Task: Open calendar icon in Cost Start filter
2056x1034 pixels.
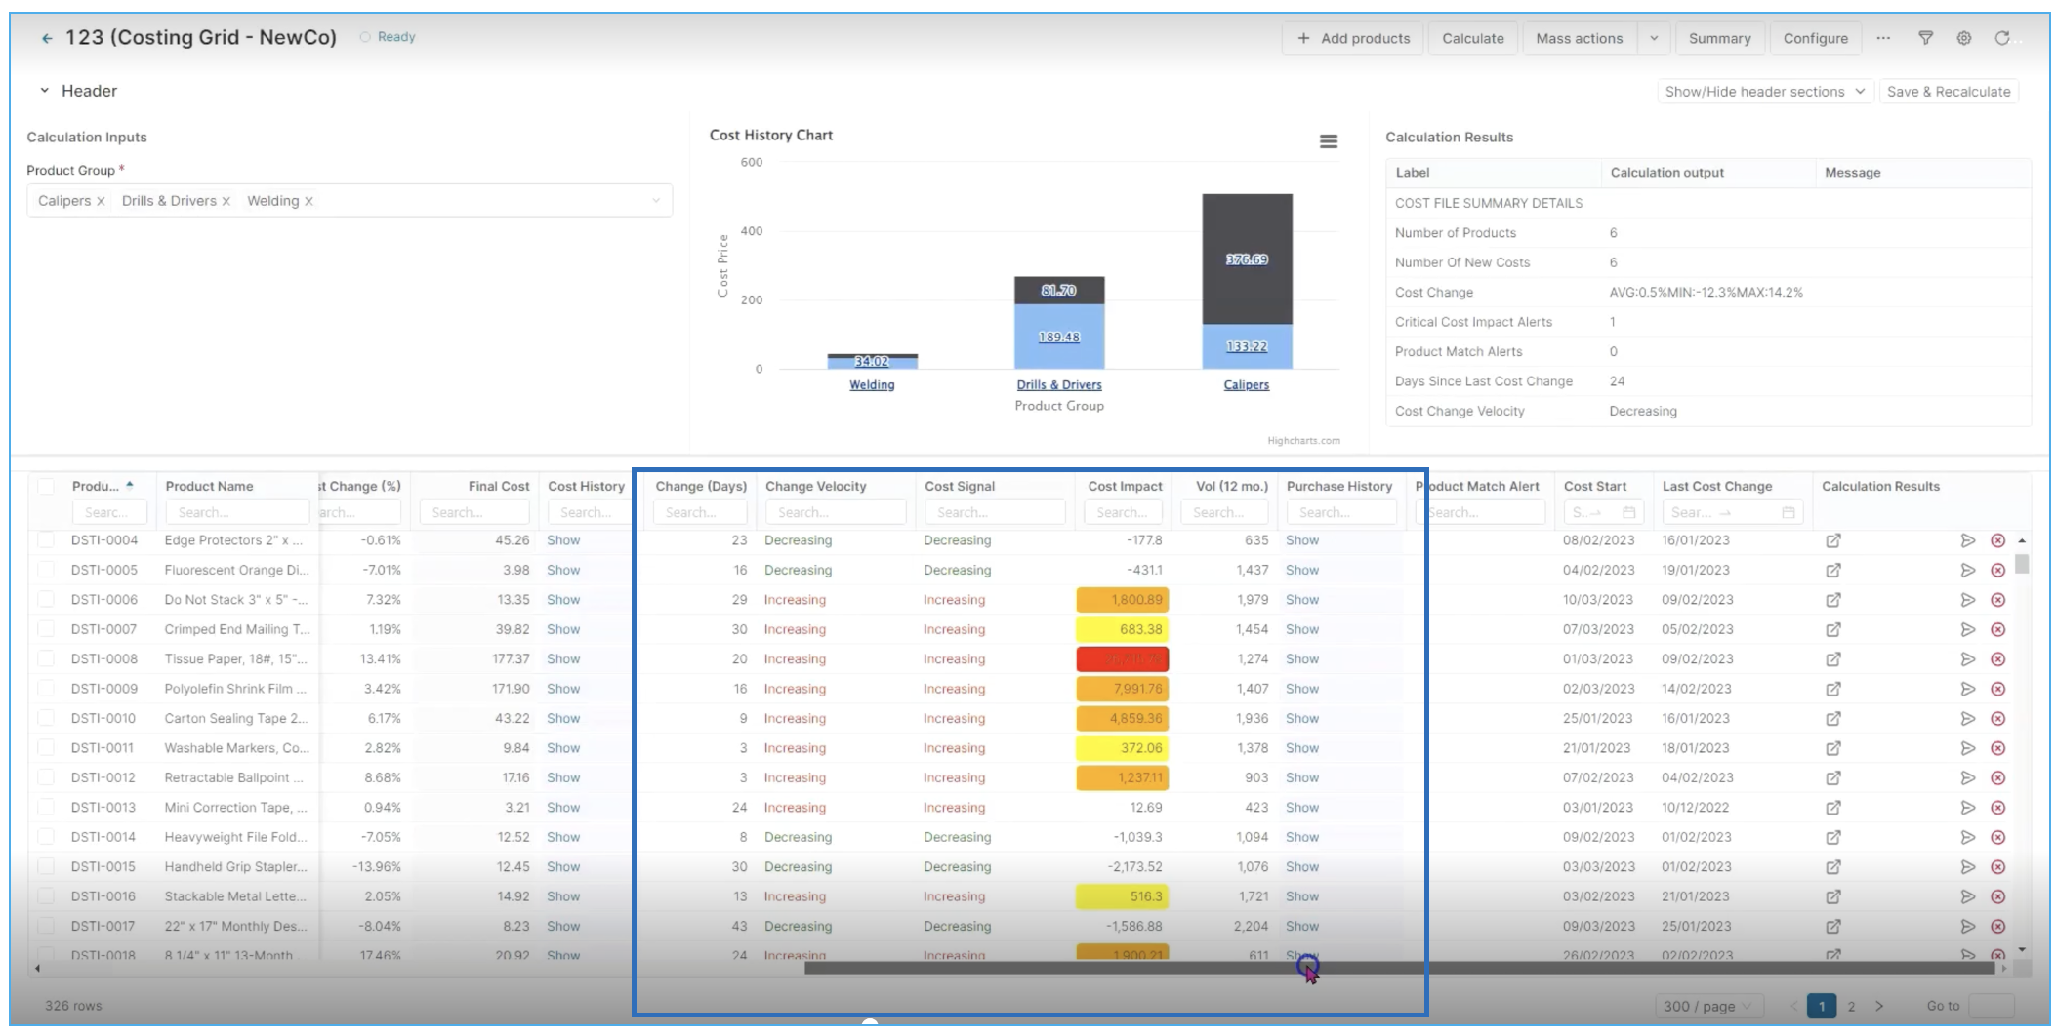Action: 1628,512
